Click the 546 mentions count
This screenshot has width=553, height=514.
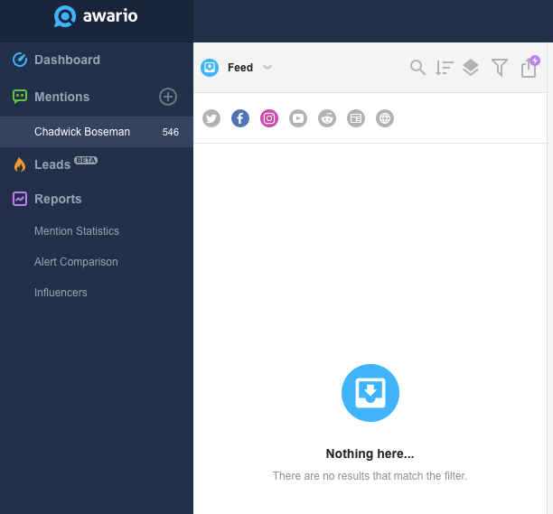coord(171,132)
